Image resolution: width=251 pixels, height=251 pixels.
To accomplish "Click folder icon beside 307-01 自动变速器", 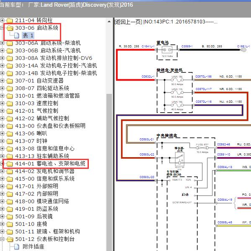I will (10, 81).
